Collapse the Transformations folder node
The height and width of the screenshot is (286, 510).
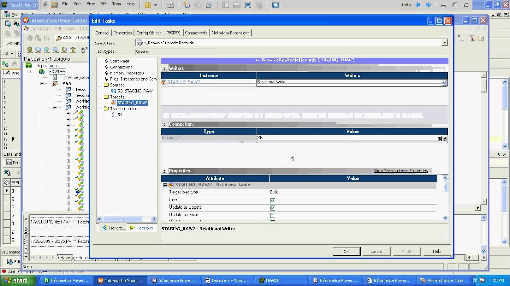(100, 109)
